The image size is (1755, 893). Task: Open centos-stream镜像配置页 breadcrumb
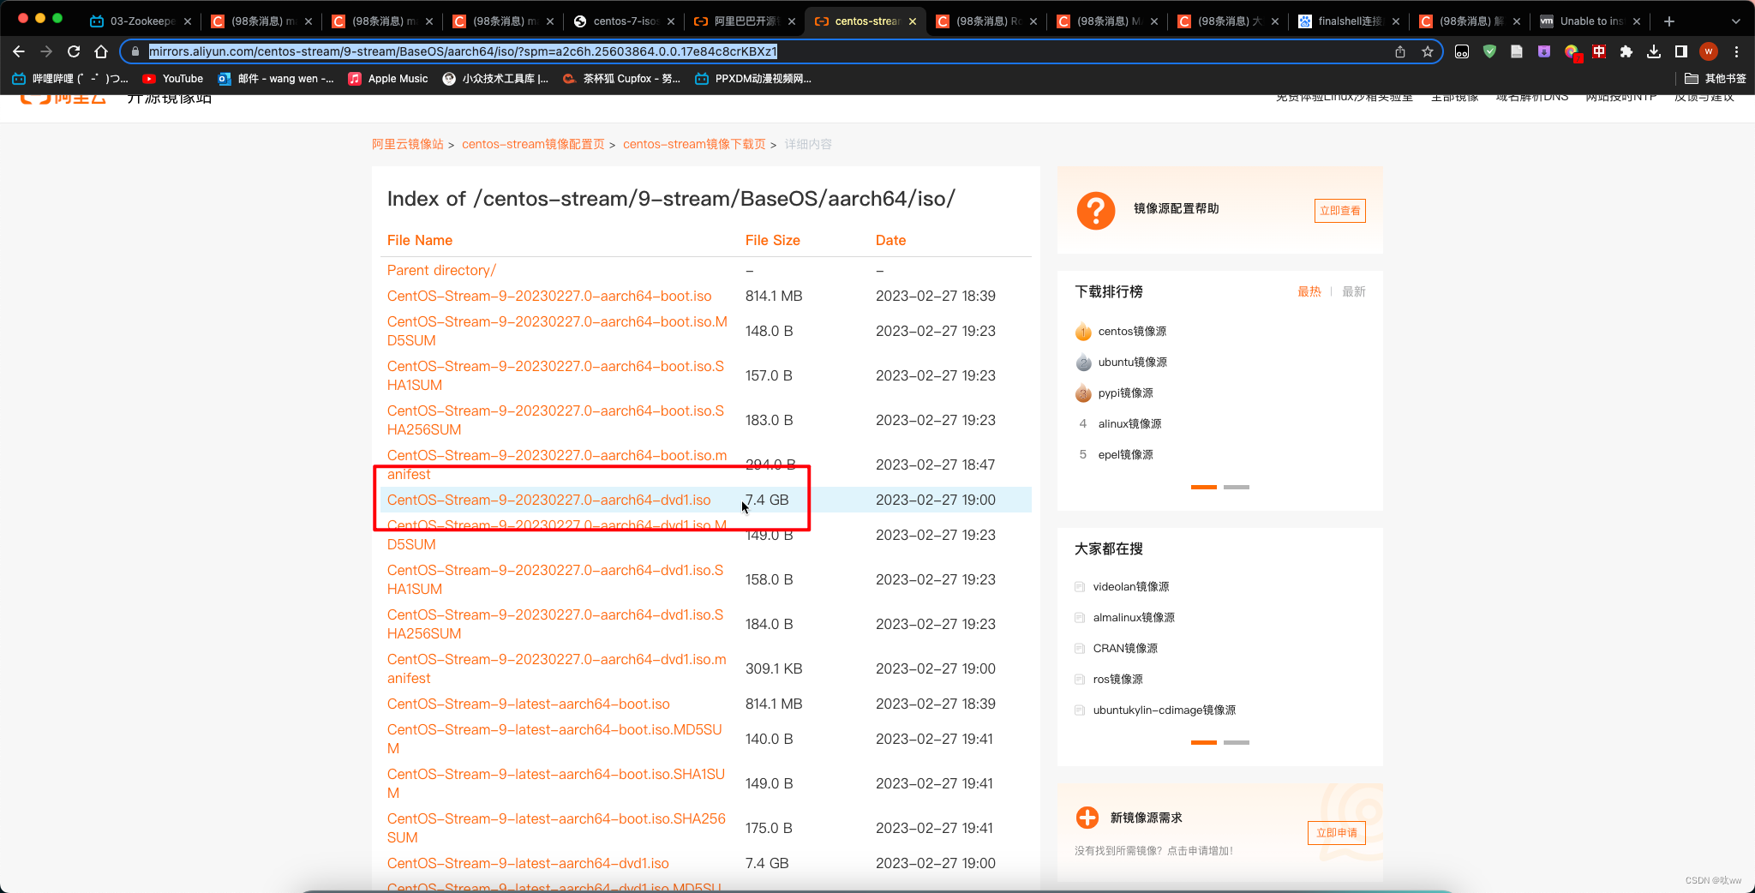pos(533,144)
